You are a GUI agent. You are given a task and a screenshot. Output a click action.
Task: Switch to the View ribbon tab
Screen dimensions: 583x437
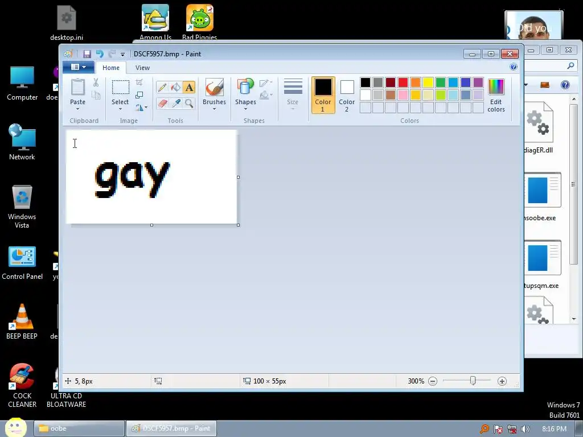142,68
